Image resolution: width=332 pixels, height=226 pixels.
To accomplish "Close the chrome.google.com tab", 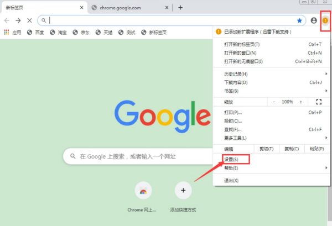I will pos(167,8).
